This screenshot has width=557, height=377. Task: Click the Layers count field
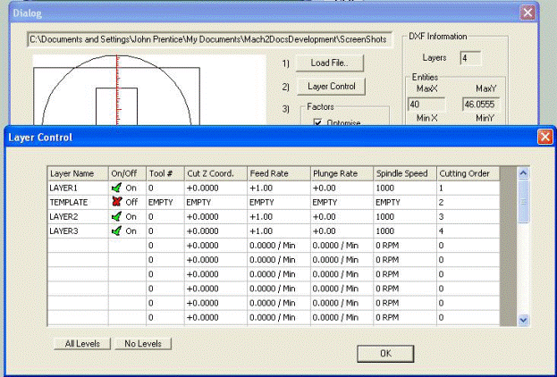pos(471,59)
